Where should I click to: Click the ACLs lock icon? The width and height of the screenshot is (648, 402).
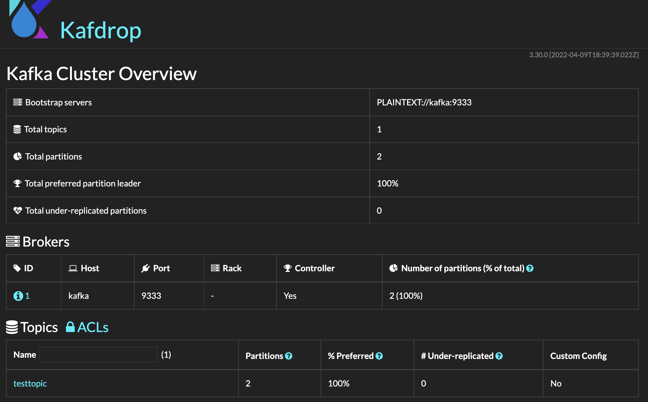(70, 327)
